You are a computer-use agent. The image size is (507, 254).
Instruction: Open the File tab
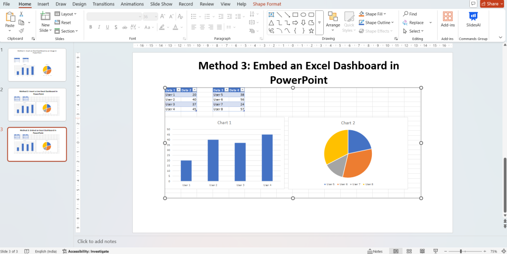coord(6,4)
